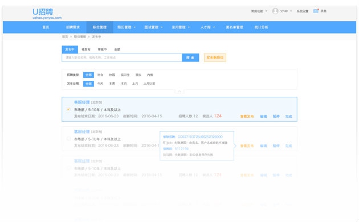
Task: Open the user avatar icon
Action: click(x=275, y=11)
